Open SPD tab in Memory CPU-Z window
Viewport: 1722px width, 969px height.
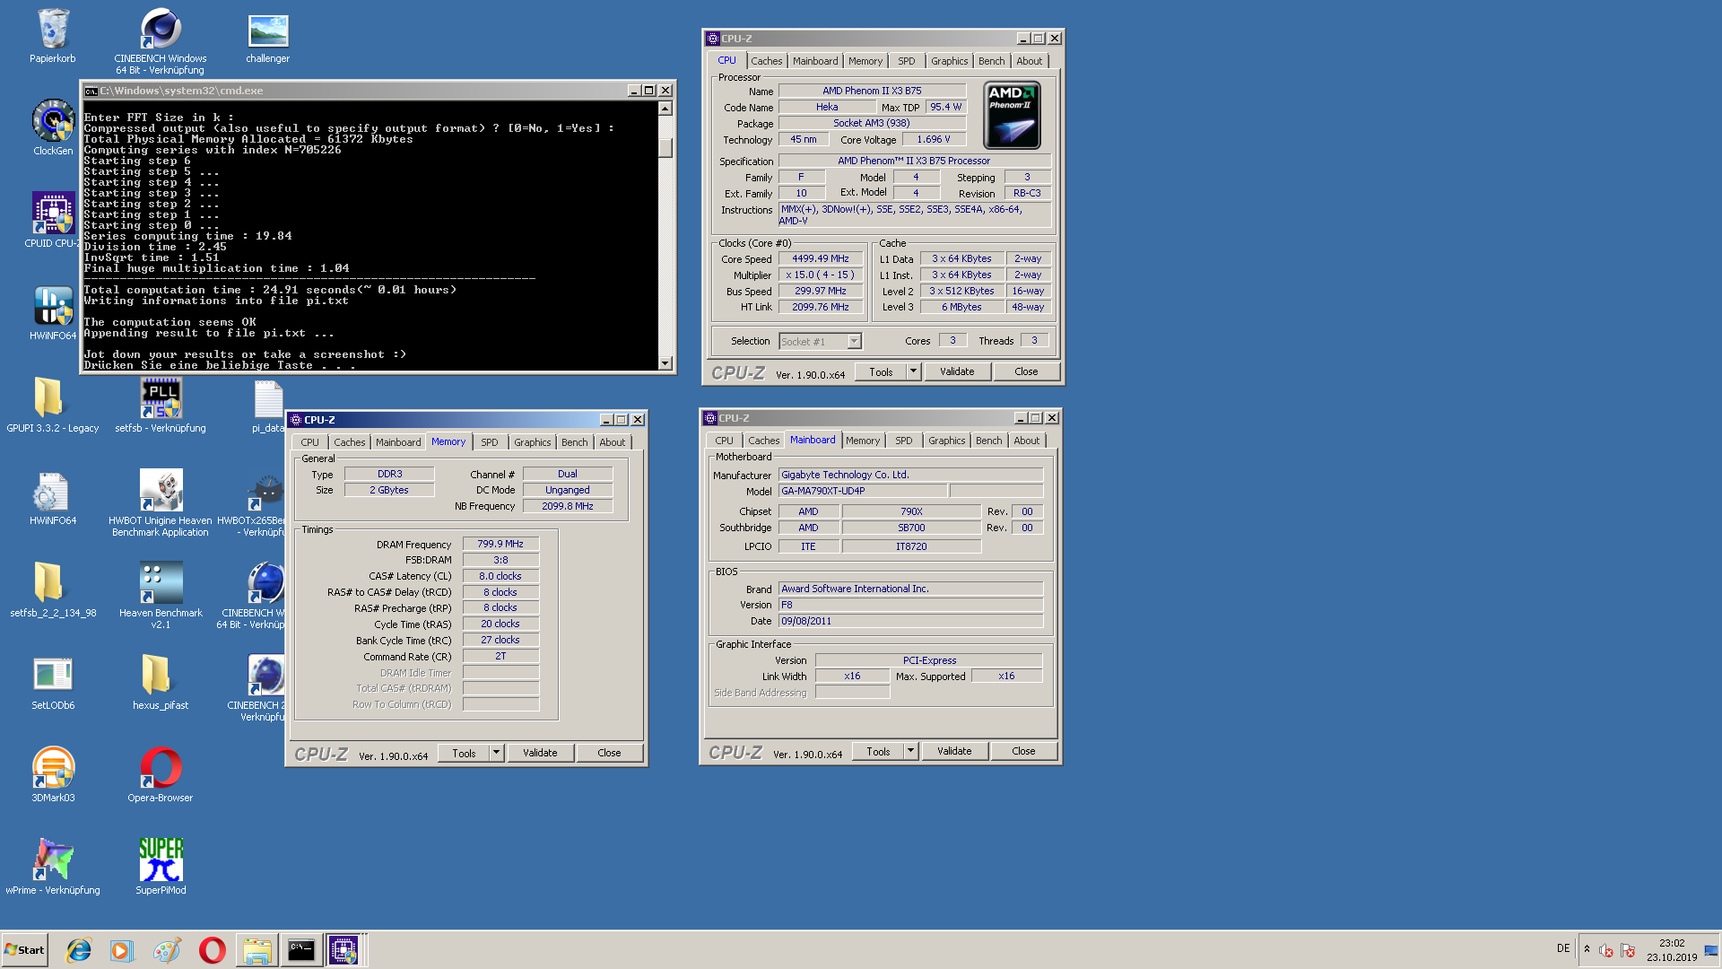[489, 442]
